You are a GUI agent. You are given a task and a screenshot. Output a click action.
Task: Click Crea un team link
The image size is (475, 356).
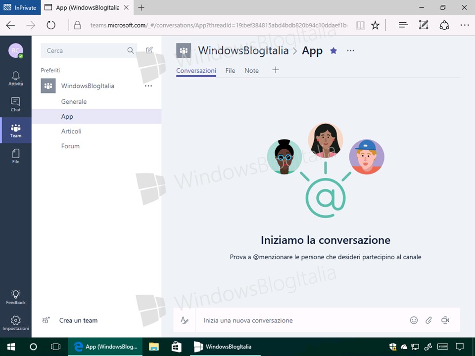pyautogui.click(x=79, y=320)
